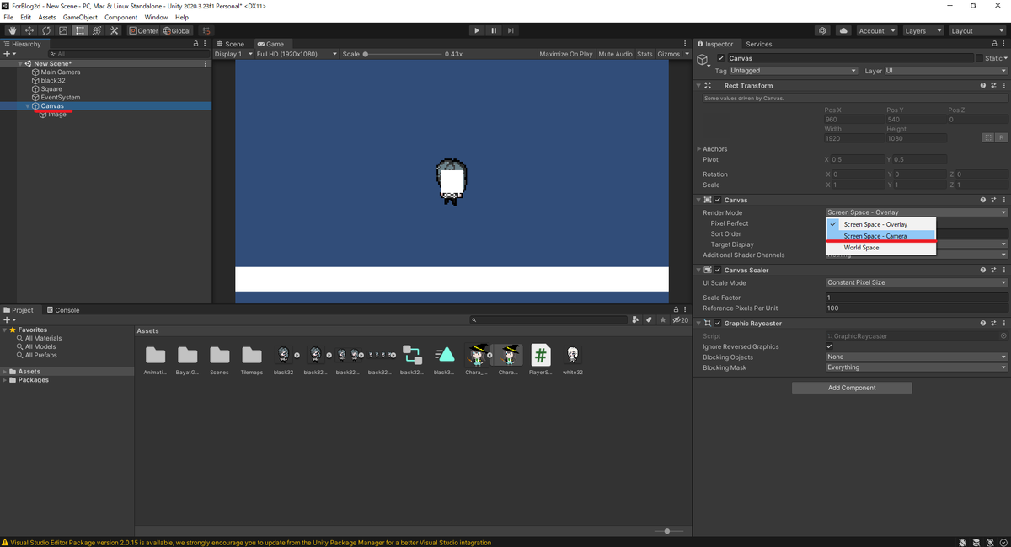
Task: Open Collab services icon
Action: tap(823, 30)
